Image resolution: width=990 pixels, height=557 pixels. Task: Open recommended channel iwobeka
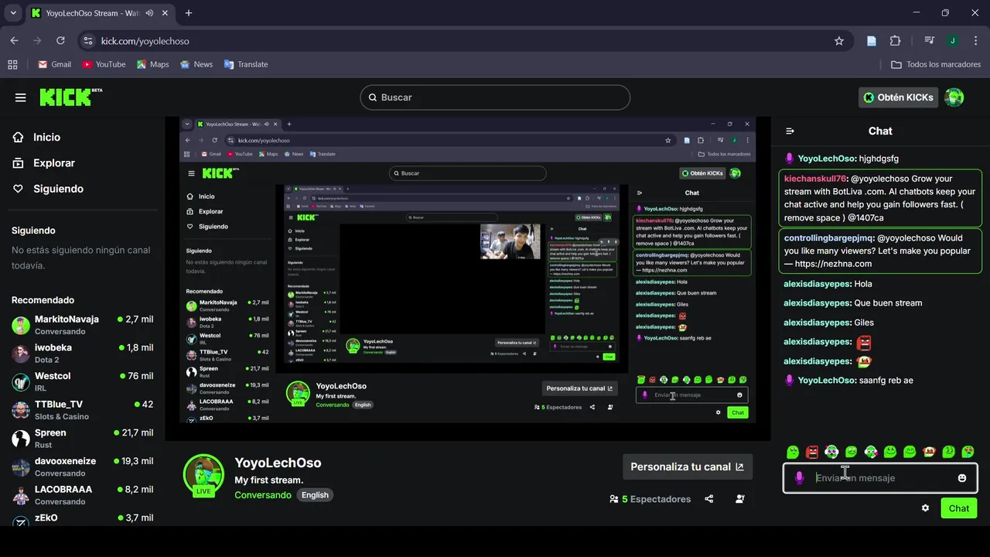pos(83,353)
